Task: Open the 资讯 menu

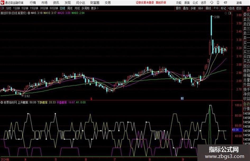Action: pos(56,3)
